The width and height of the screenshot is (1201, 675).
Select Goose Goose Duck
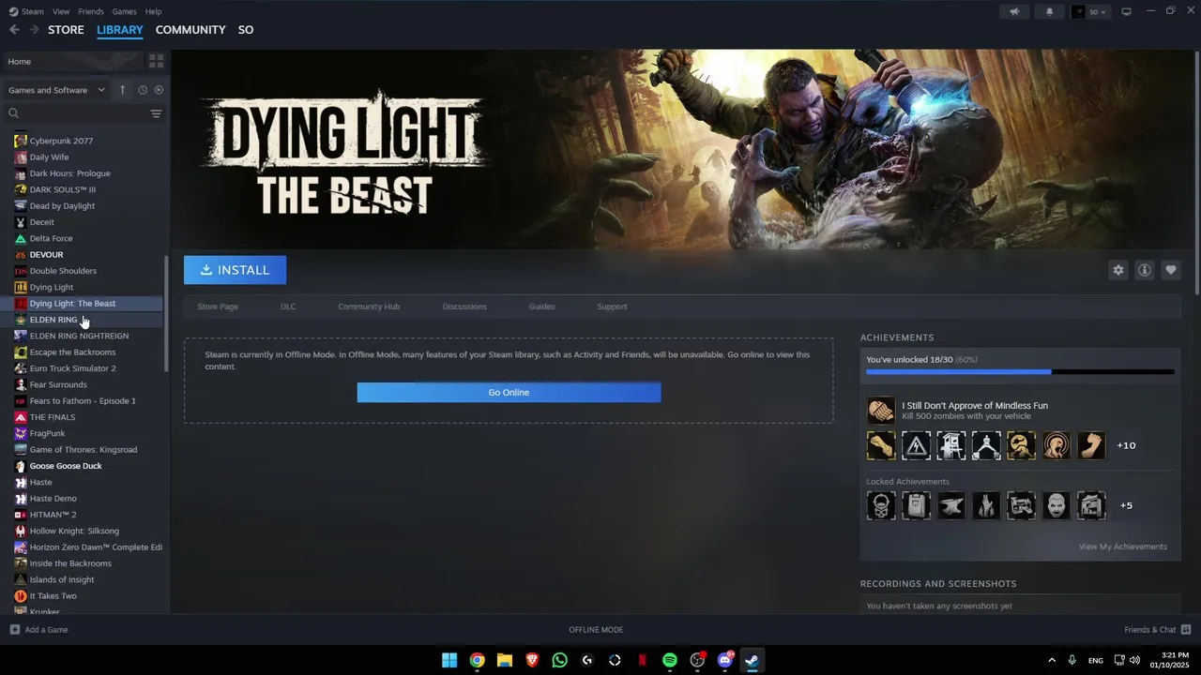[66, 466]
